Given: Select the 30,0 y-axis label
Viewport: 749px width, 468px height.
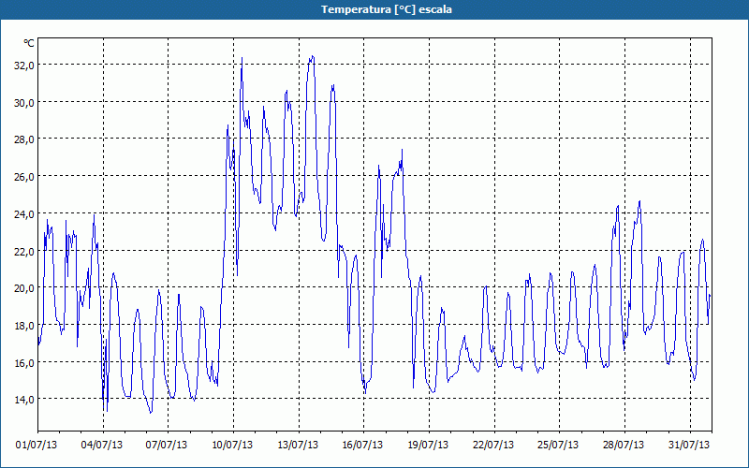Looking at the screenshot, I should pos(24,103).
